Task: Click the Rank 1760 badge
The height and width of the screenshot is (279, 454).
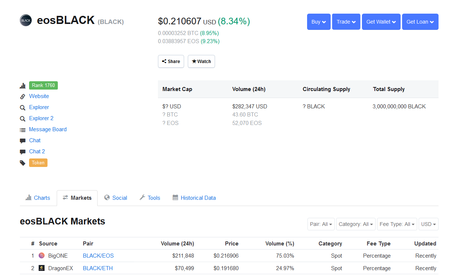Action: pyautogui.click(x=43, y=85)
